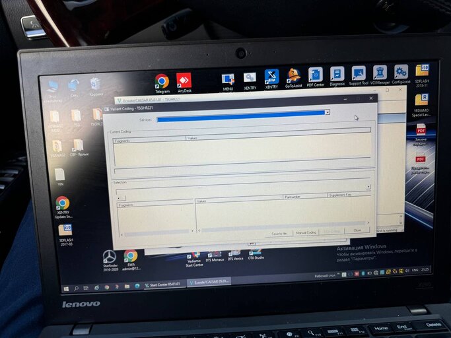
Task: Select the XENTRY Update Service Chrome shortcut
Action: pyautogui.click(x=63, y=207)
